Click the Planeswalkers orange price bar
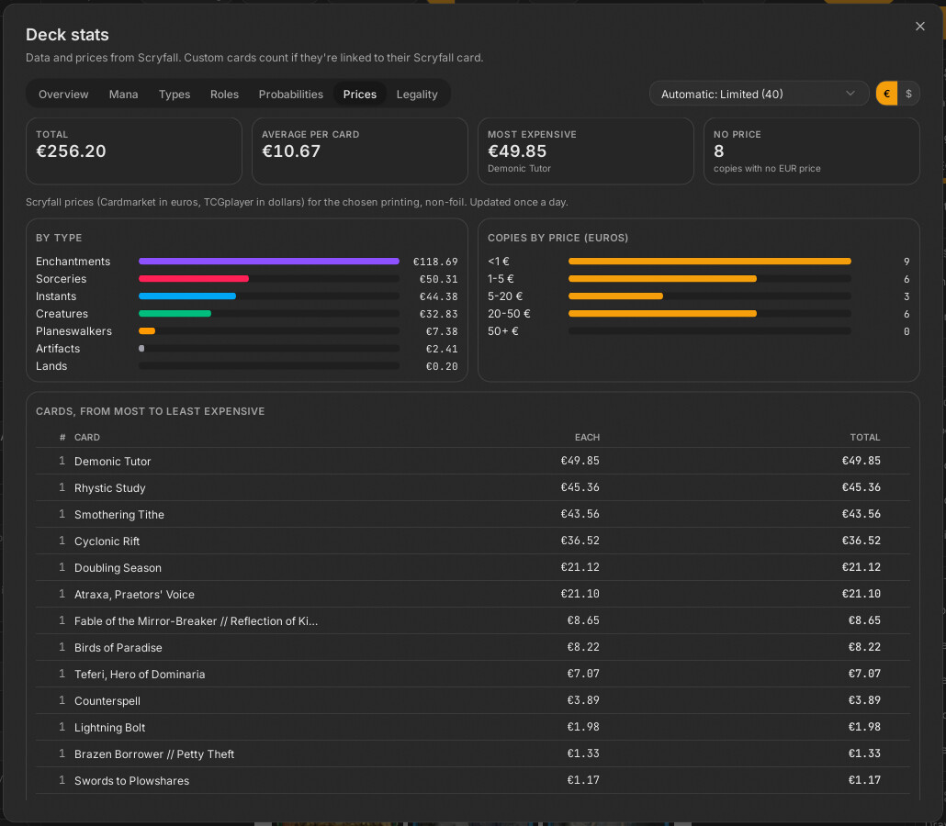This screenshot has height=826, width=946. [147, 331]
